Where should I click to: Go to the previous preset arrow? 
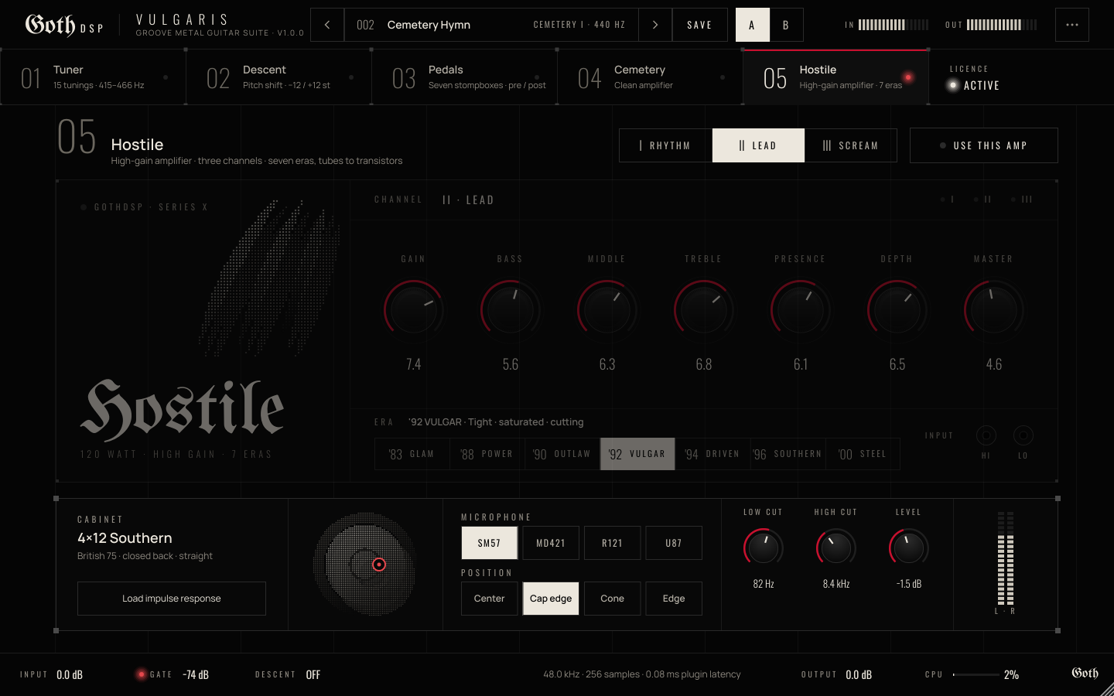(x=327, y=25)
